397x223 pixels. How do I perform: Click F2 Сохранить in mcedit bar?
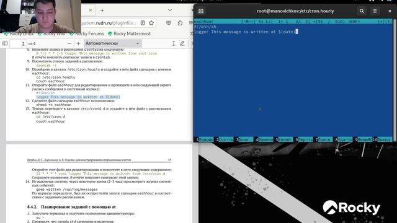[225, 139]
